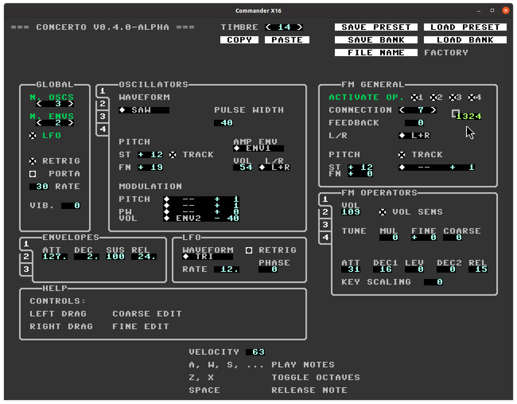Screen dimensions: 517x404
Task: Click oscillator FN fine tune value +19
Action: [x=150, y=167]
